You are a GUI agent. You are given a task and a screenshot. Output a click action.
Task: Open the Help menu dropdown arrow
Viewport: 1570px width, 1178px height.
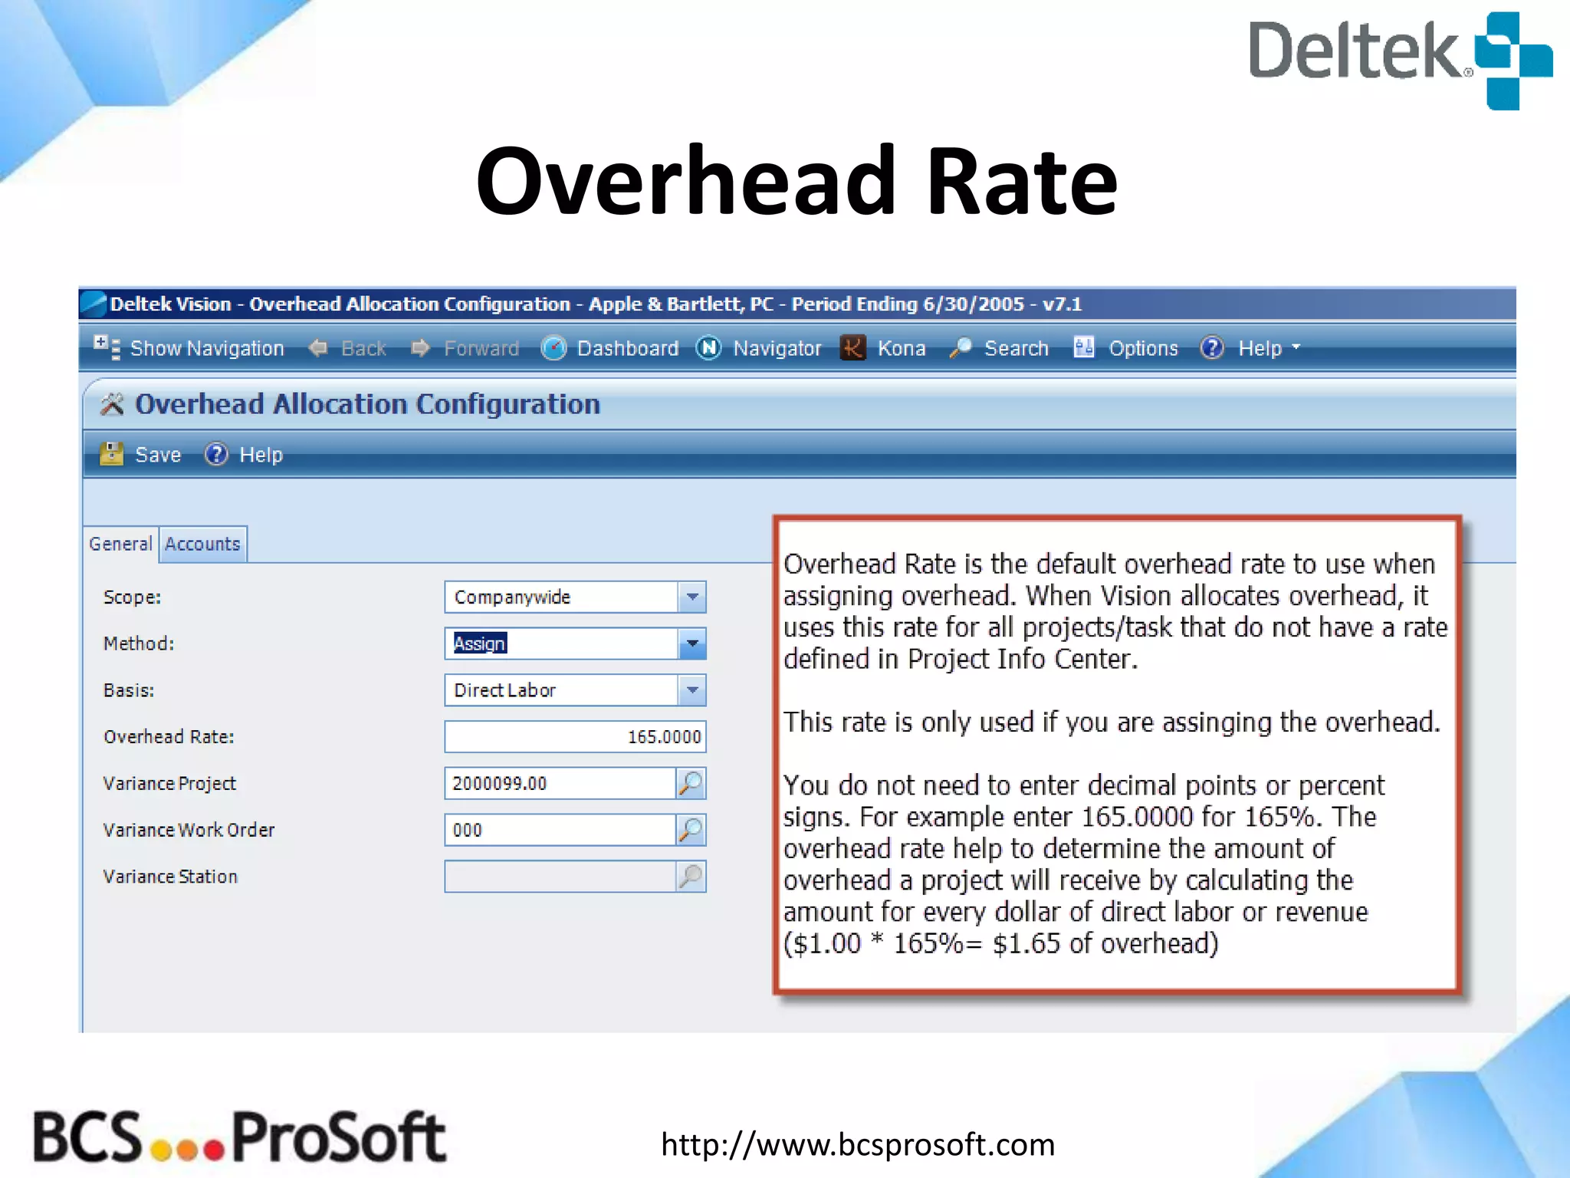coord(1296,347)
